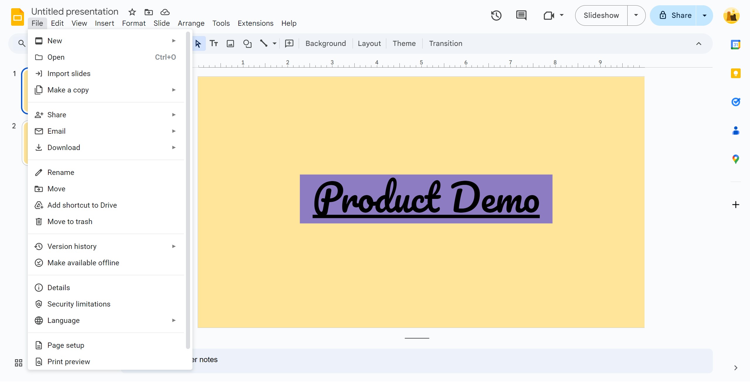Screen dimensions: 750x382
Task: Click the Google Slides home logo
Action: coord(18,17)
